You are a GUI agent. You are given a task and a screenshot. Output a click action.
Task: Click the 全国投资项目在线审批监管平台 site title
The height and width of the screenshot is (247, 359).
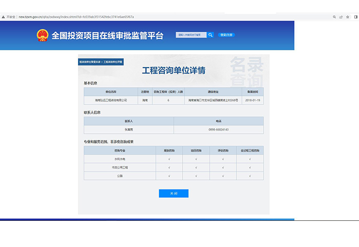[107, 35]
